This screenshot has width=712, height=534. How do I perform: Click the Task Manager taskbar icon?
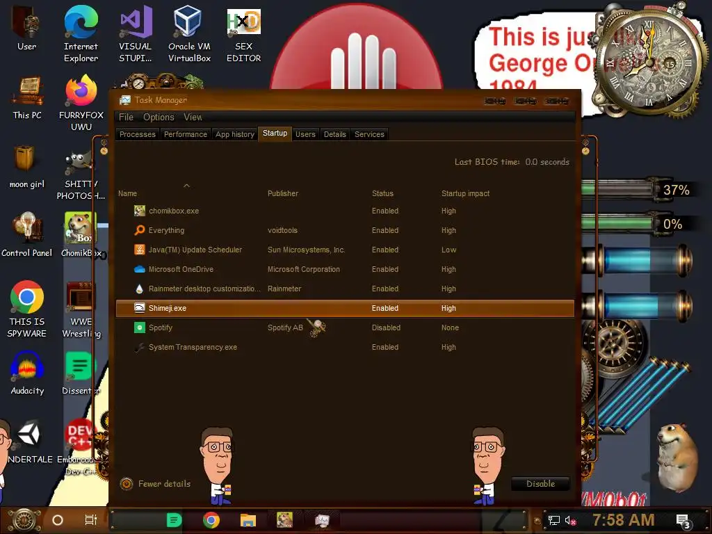click(x=322, y=520)
